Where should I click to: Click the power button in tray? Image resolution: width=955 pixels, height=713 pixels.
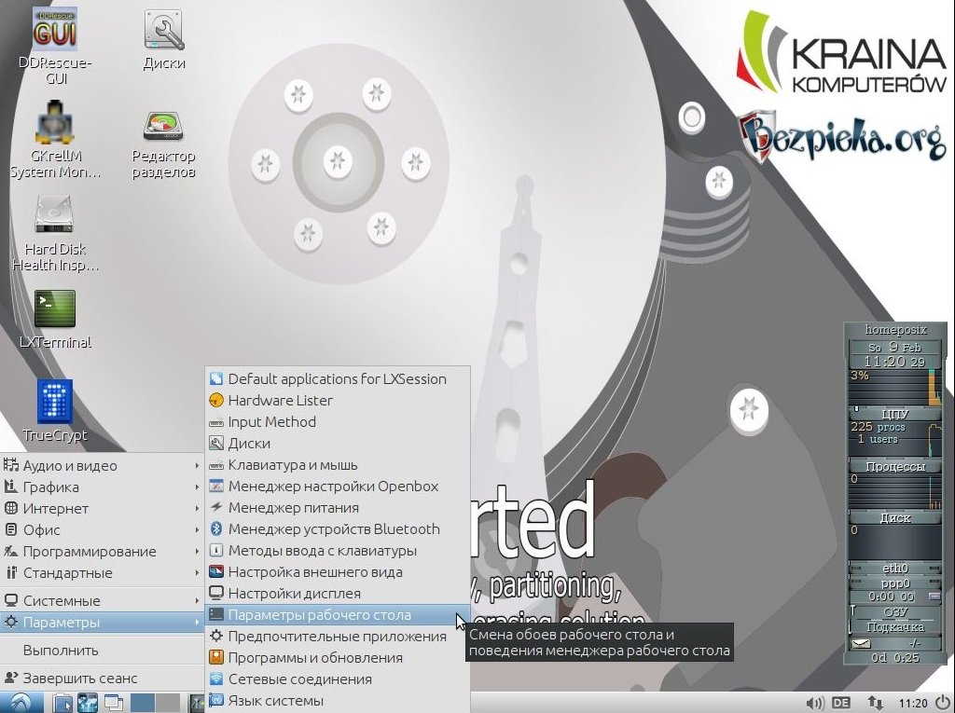[x=944, y=703]
